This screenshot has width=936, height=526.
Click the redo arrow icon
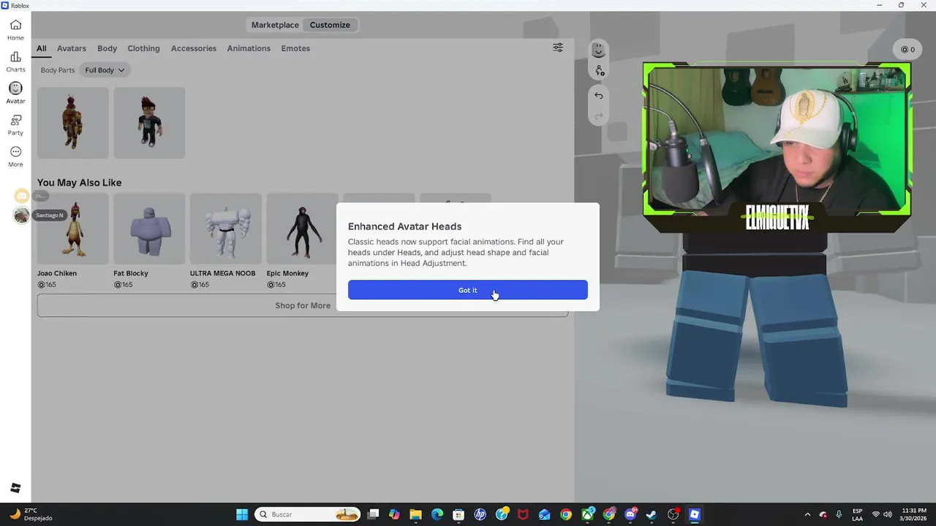pos(599,116)
